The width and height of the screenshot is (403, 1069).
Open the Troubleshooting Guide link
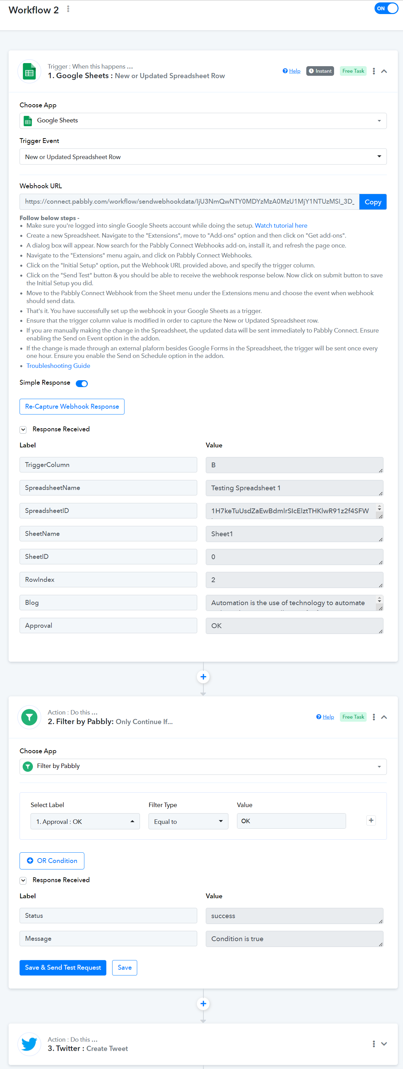point(58,365)
